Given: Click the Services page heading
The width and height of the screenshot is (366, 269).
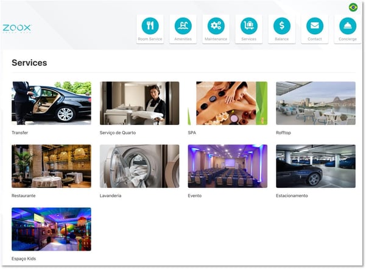Looking at the screenshot, I should pyautogui.click(x=29, y=63).
